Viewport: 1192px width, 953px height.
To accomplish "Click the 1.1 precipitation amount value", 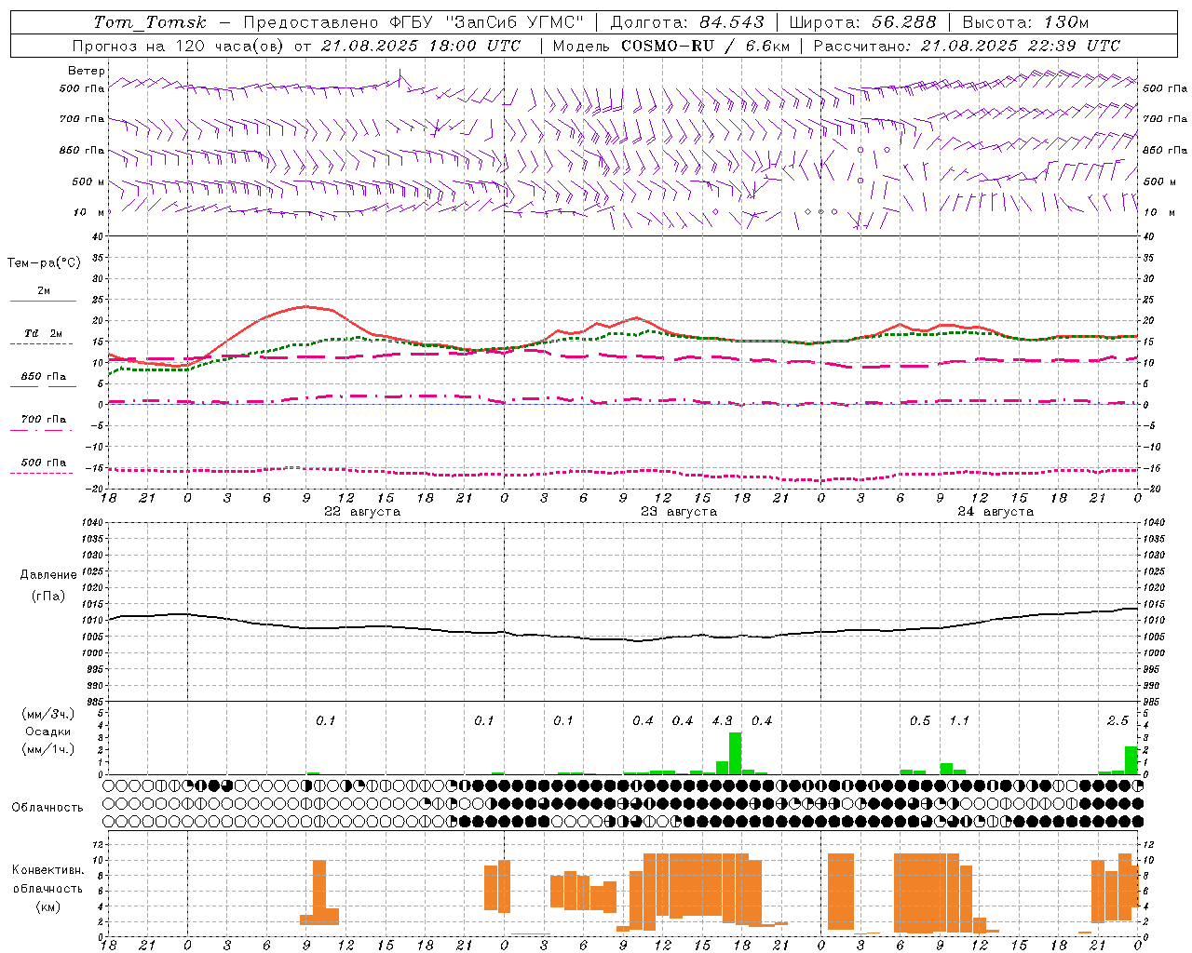I will (959, 721).
